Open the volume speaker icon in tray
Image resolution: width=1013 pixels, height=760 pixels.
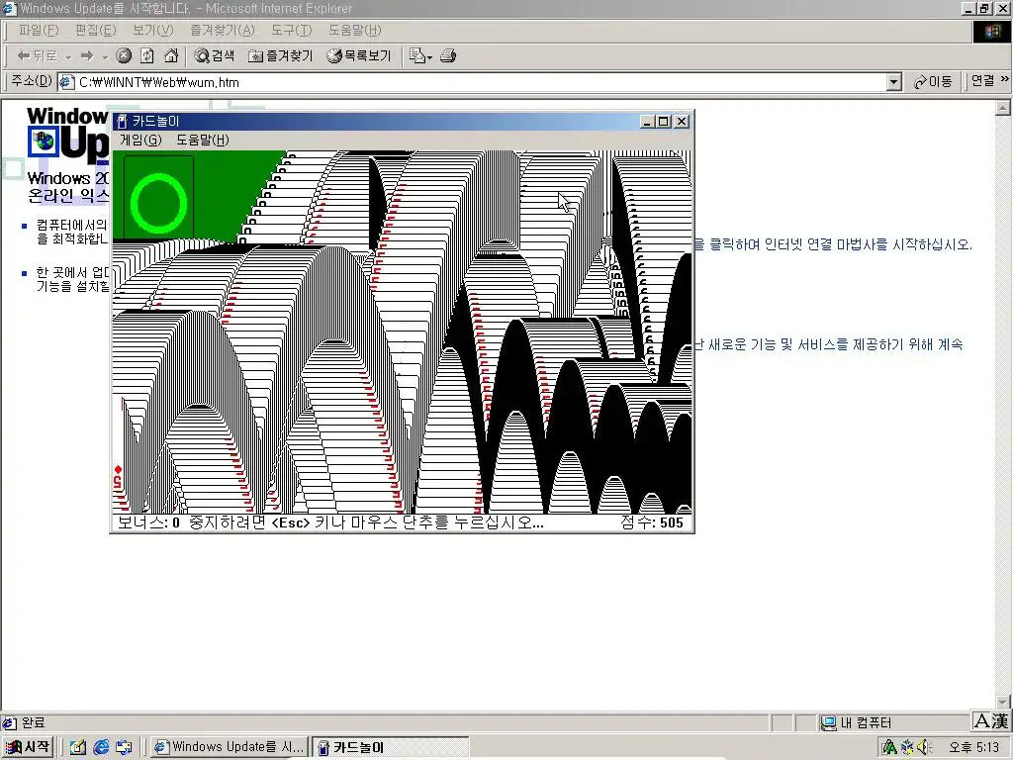point(924,747)
